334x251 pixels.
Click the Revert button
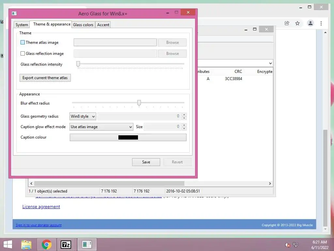tap(177, 162)
